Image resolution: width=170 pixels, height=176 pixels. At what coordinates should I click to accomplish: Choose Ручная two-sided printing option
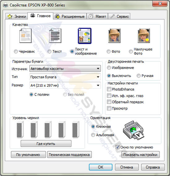pos(138,76)
